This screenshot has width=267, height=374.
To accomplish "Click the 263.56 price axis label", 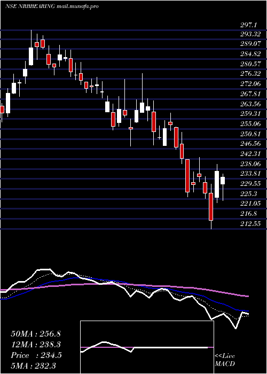I will click(250, 104).
